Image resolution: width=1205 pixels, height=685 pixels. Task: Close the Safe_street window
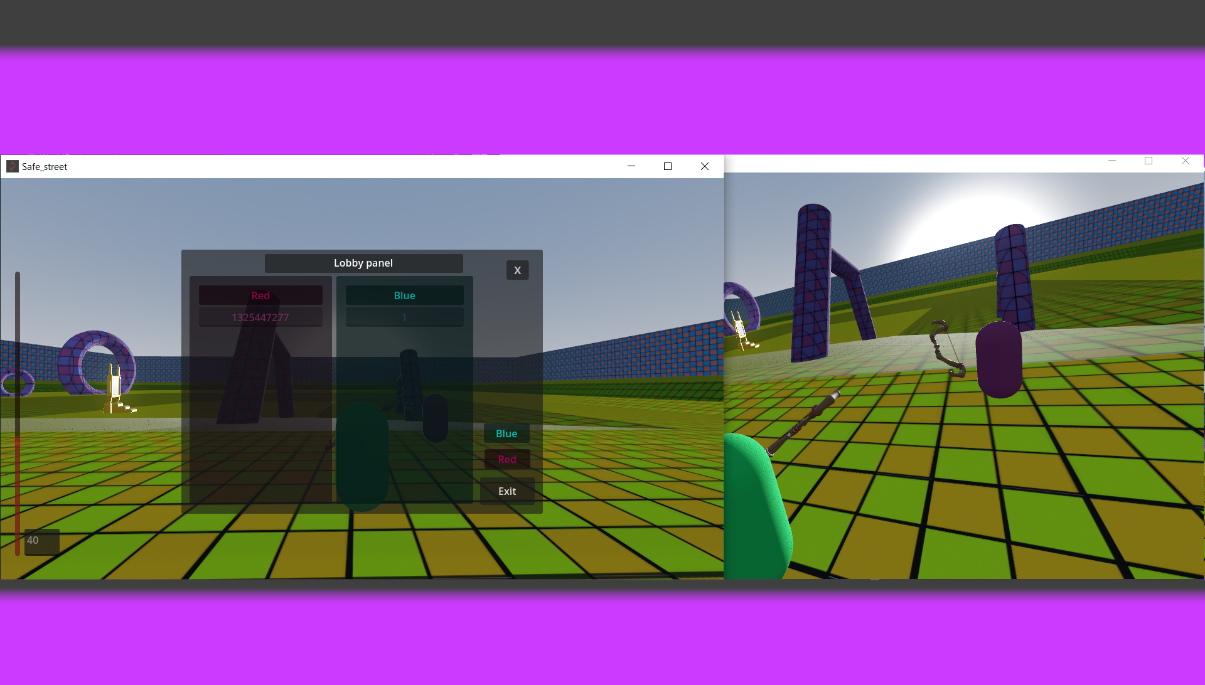click(x=704, y=166)
